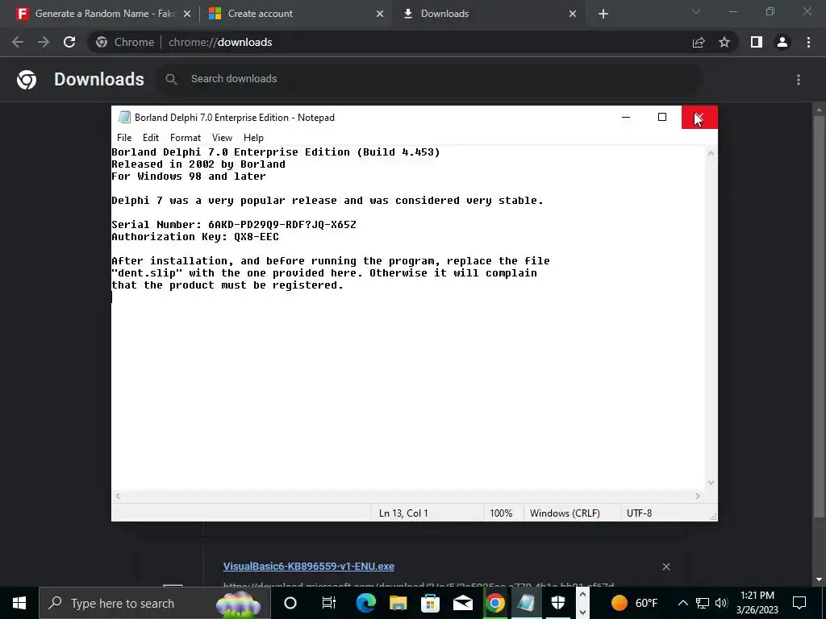The image size is (826, 619).
Task: Open the Downloads page more actions menu
Action: click(x=799, y=80)
